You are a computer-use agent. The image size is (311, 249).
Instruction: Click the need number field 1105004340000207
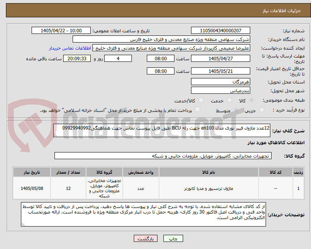[220, 30]
